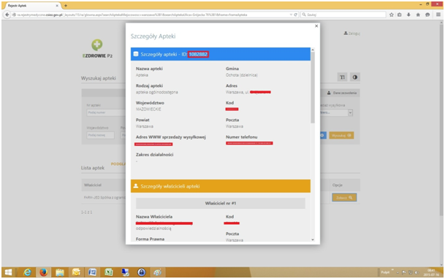The image size is (445, 279).
Task: Click dialog scrollbar down arrow
Action: pos(313,240)
